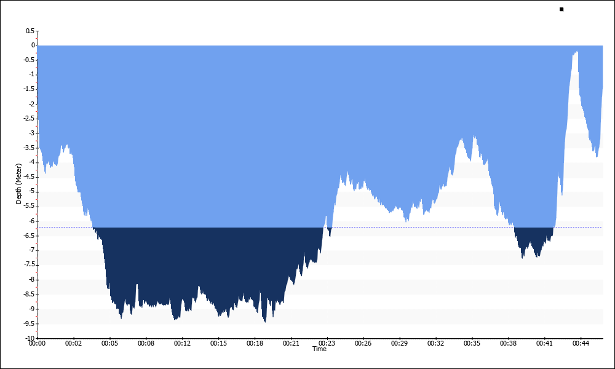Image resolution: width=615 pixels, height=369 pixels.
Task: Click the '-7' depth axis label
Action: tap(31, 250)
